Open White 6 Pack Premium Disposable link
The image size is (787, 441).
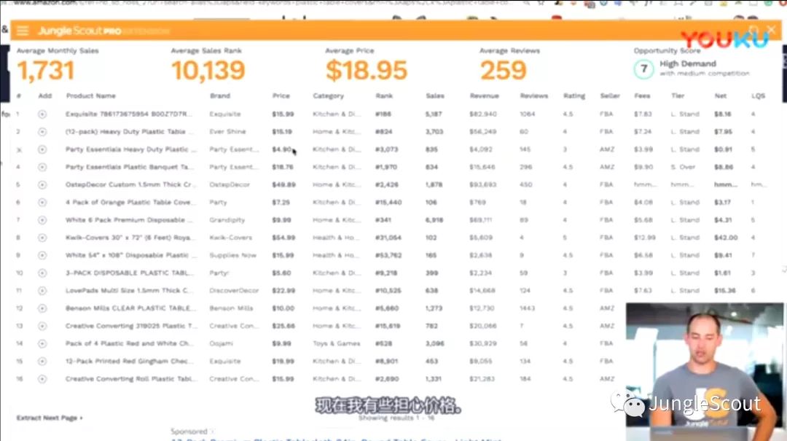(128, 220)
